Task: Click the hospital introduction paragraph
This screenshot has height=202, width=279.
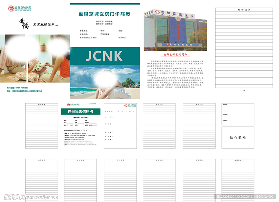Action: tap(175, 74)
